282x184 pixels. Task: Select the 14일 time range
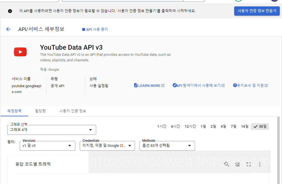coord(244,127)
